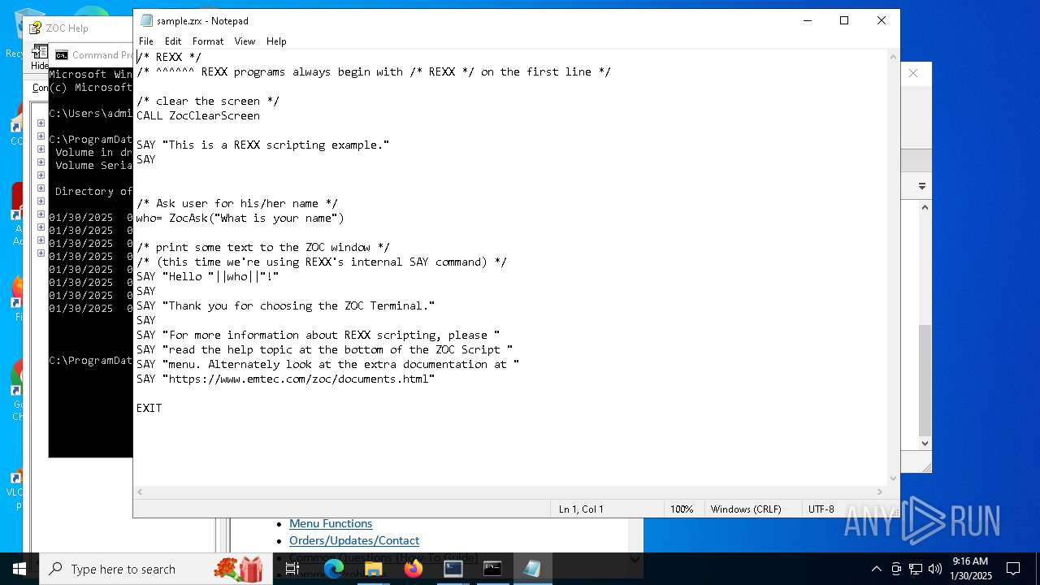Viewport: 1040px width, 585px height.
Task: Click Notepad title bar app icon
Action: [x=146, y=20]
